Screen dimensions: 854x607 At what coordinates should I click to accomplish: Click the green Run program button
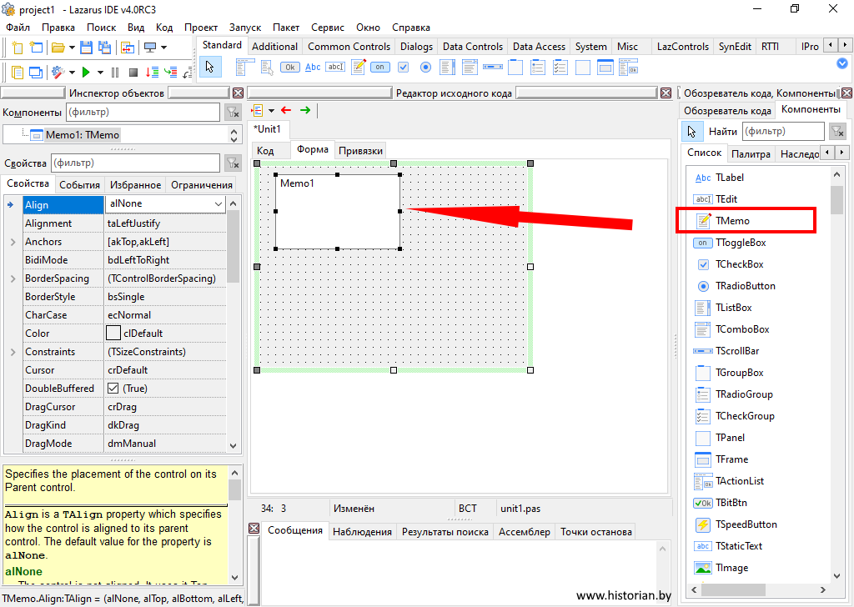pos(86,73)
